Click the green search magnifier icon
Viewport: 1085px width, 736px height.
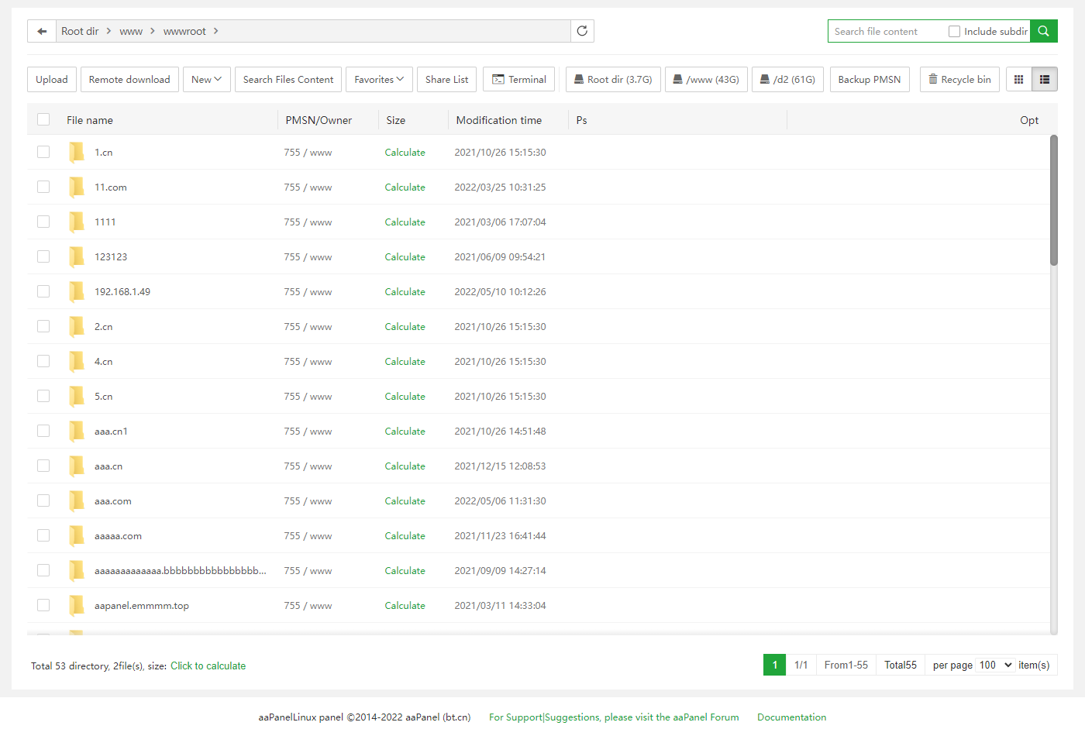(x=1043, y=31)
